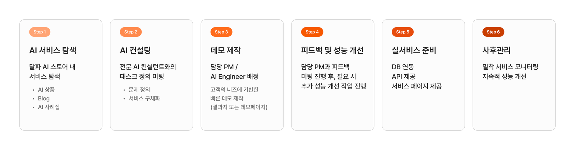This screenshot has height=150, width=575.
Task: Click the dark red Step 6 badge
Action: [x=493, y=32]
